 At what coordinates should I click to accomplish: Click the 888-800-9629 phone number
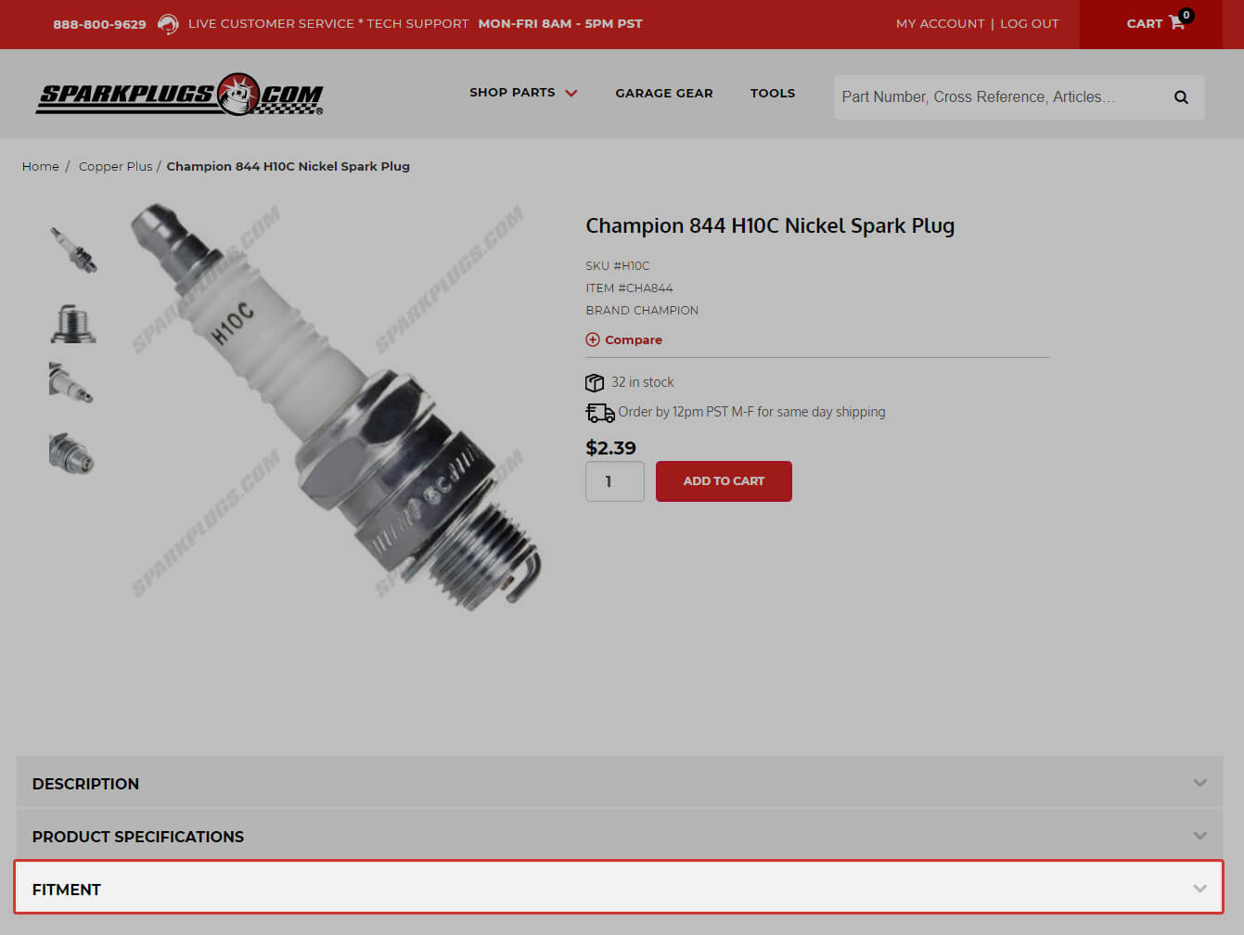tap(99, 24)
